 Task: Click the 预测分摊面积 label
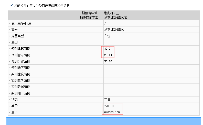[20, 61]
